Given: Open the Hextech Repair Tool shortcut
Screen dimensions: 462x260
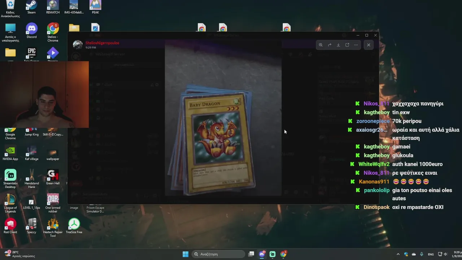Looking at the screenshot, I should (53, 228).
